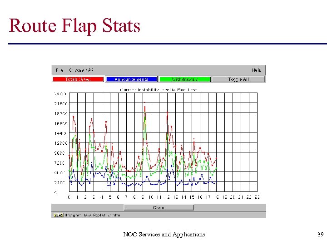Click the x-axis label 18
The image size is (327, 245).
217,197
